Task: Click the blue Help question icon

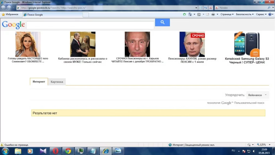Action: 270,14
